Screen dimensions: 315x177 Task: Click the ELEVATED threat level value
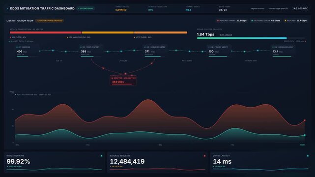(x=121, y=10)
